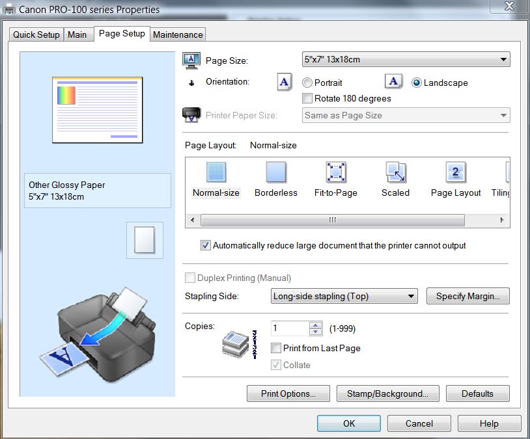Select the Scaled layout icon
This screenshot has width=530, height=439.
[395, 172]
